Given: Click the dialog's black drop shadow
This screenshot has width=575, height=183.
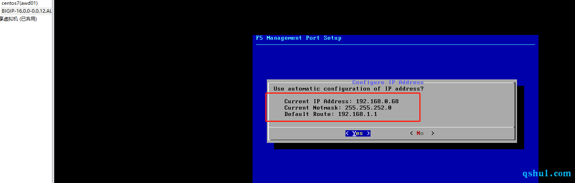Looking at the screenshot, I should 397,146.
